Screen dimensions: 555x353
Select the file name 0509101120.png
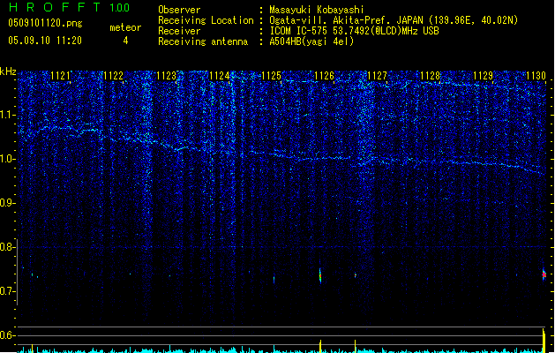coord(45,23)
